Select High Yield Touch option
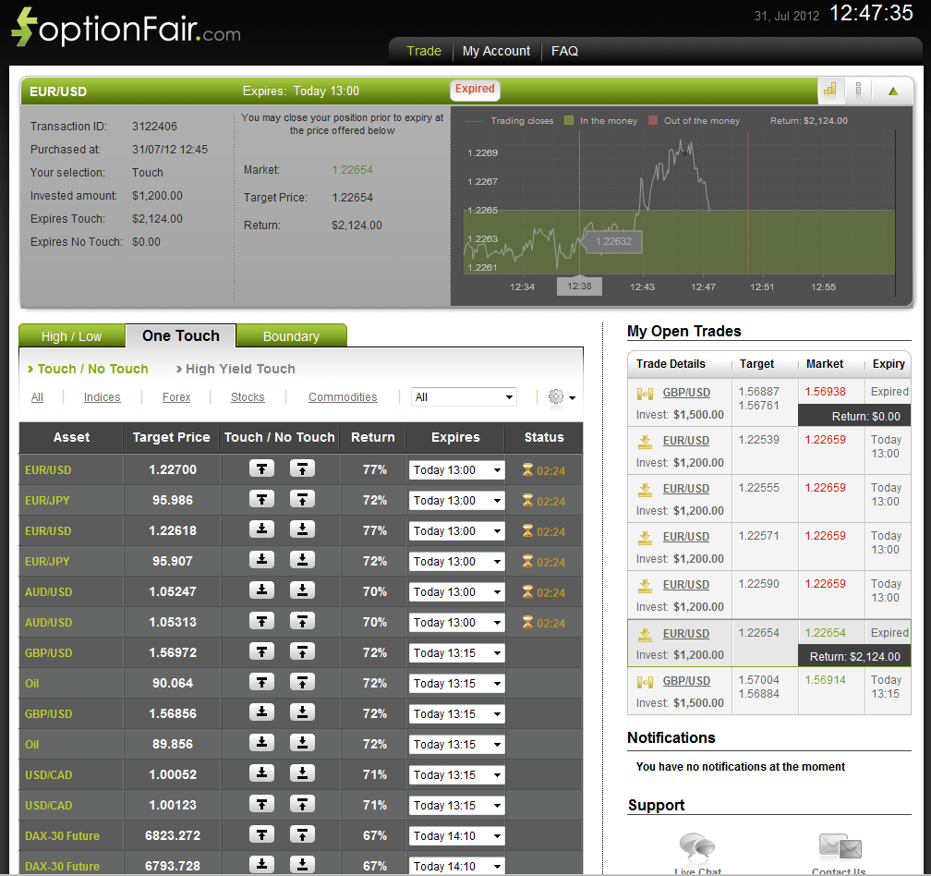 [240, 369]
